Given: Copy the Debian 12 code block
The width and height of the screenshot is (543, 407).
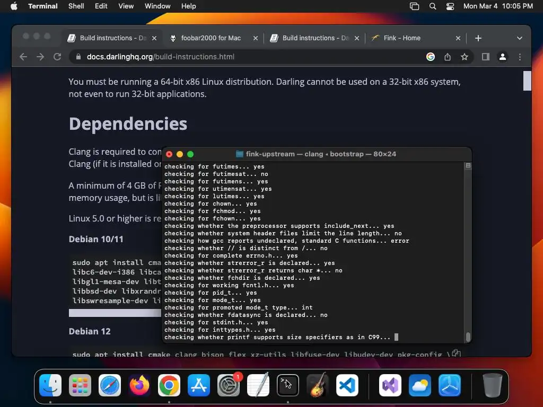Looking at the screenshot, I should tap(456, 353).
